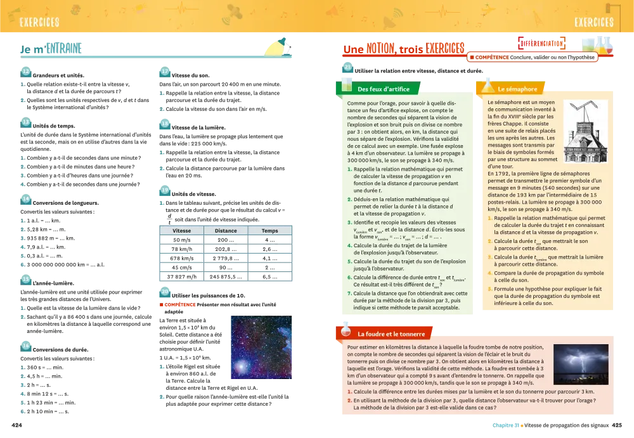The height and width of the screenshot is (438, 634).
Task: Click the "Différenciation" bracketed label
Action: pos(541,43)
